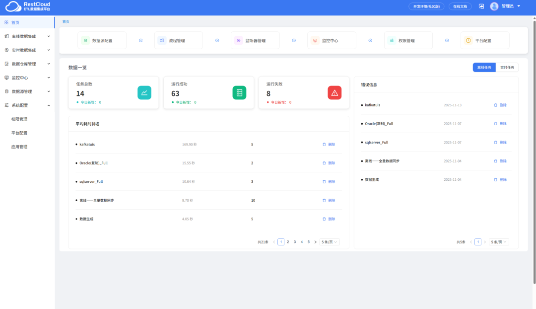Expand 数据仓库管理 sidebar menu
The width and height of the screenshot is (536, 309).
pos(27,64)
